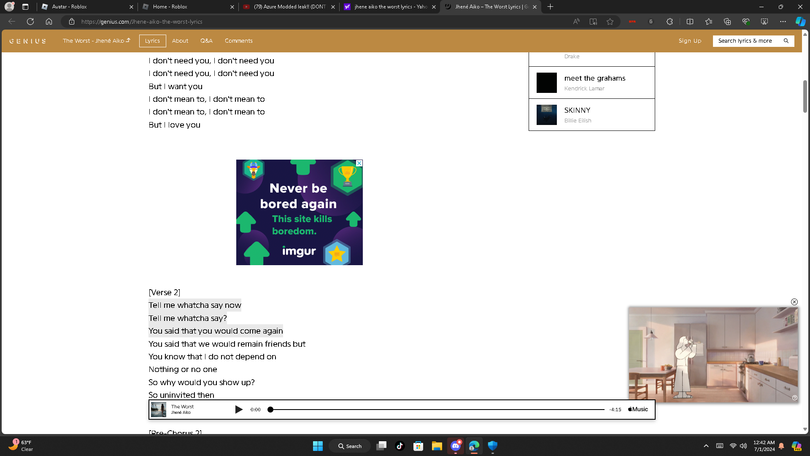Screen dimensions: 810x456
Task: Click the meet the grahams cover thumbnail
Action: 547,83
